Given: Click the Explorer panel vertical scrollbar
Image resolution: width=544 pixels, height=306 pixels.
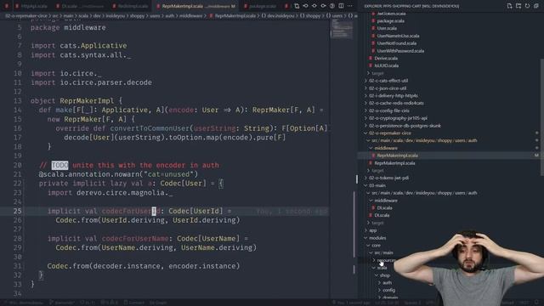Looking at the screenshot, I should [541, 116].
